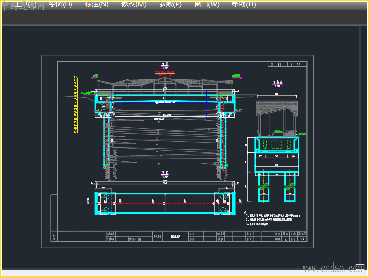
Task: Open the 修改(M) modify menu
Action: 134,5
